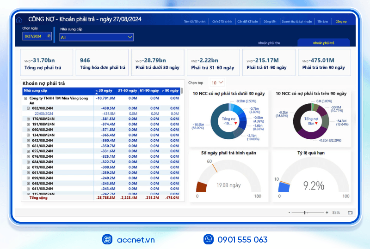Open the Tồn kho navigation tab
This screenshot has width=370, height=249.
[x=322, y=21]
